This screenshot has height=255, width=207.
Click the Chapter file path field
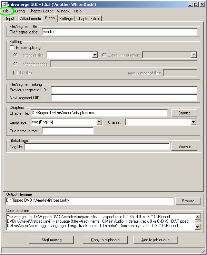point(99,113)
